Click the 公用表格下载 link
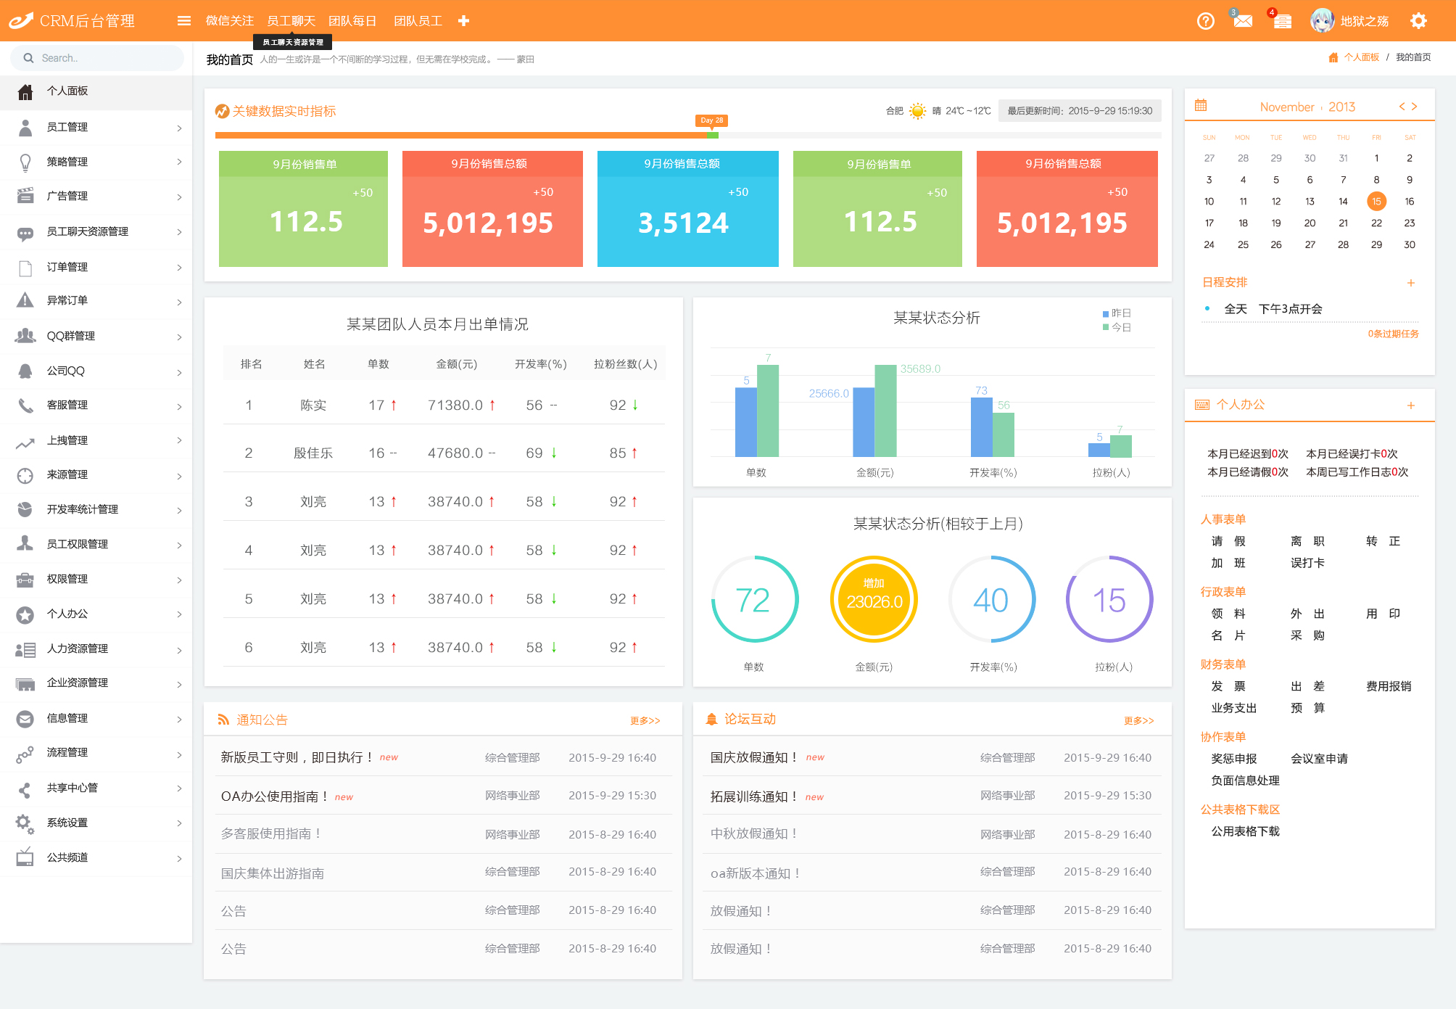1456x1009 pixels. click(1246, 831)
